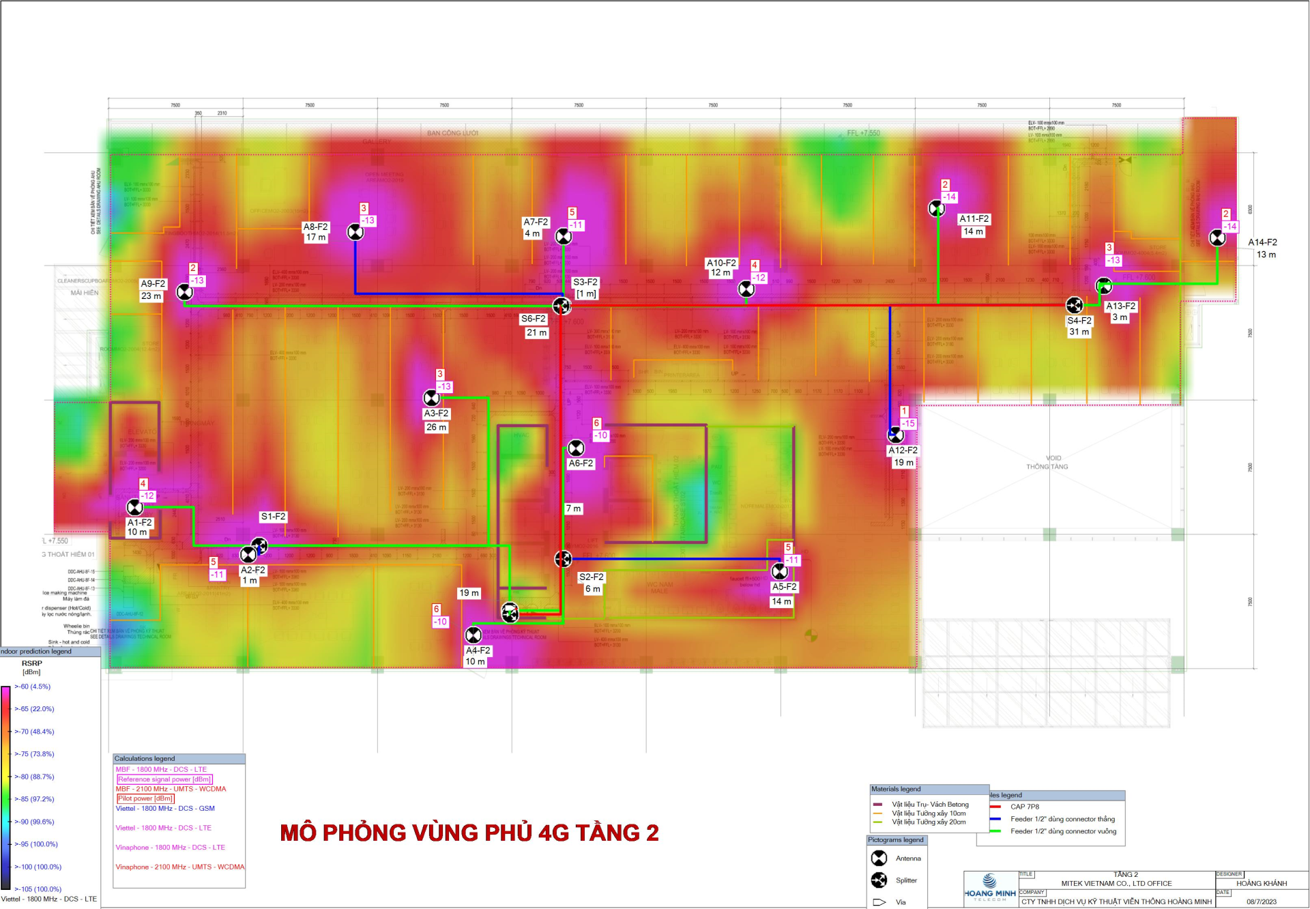
Task: Click antenna A11-F2 icon
Action: [x=937, y=208]
